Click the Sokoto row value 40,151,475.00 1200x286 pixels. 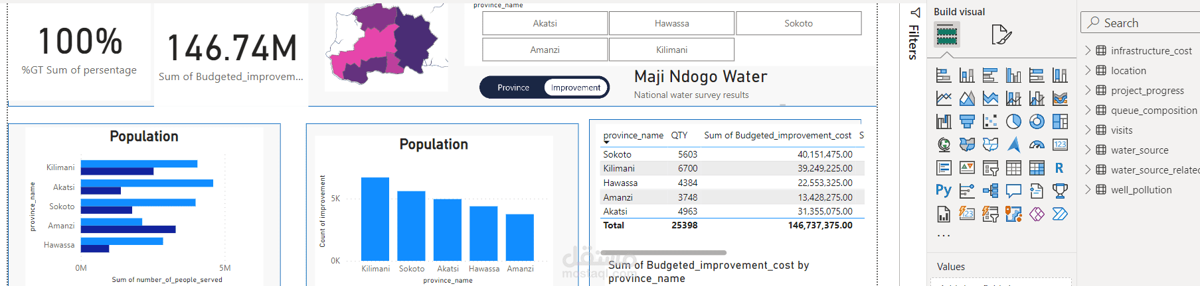tap(825, 154)
